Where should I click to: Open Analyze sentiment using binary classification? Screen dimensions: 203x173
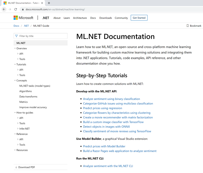[112, 99]
